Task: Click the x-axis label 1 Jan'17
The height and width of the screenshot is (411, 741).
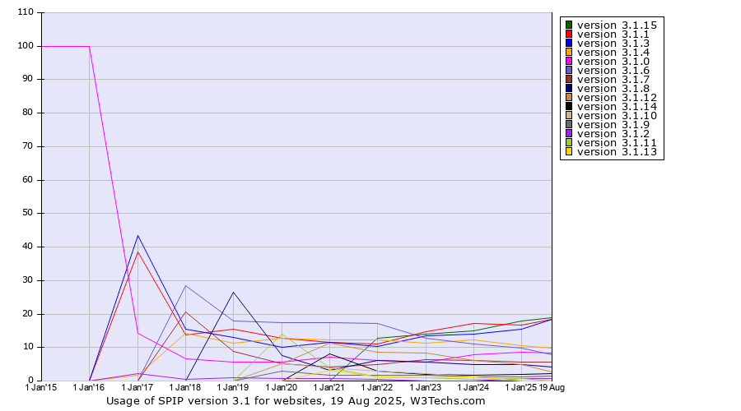Action: tap(137, 387)
